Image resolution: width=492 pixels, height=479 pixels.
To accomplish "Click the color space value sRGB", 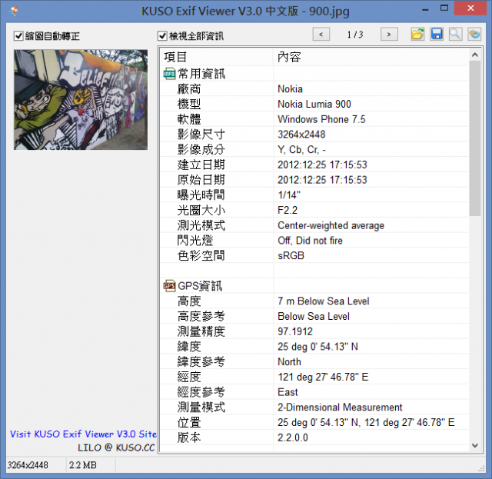I will click(x=291, y=255).
